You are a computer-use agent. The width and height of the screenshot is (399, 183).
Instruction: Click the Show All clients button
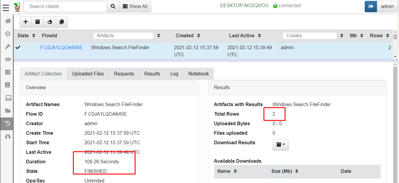click(x=135, y=7)
